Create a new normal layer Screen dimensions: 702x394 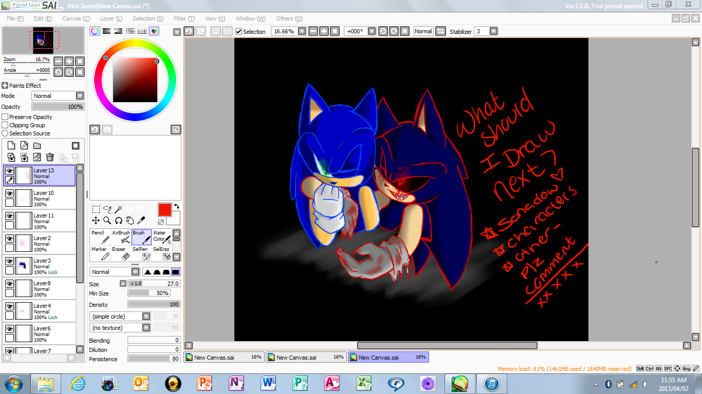pos(11,146)
